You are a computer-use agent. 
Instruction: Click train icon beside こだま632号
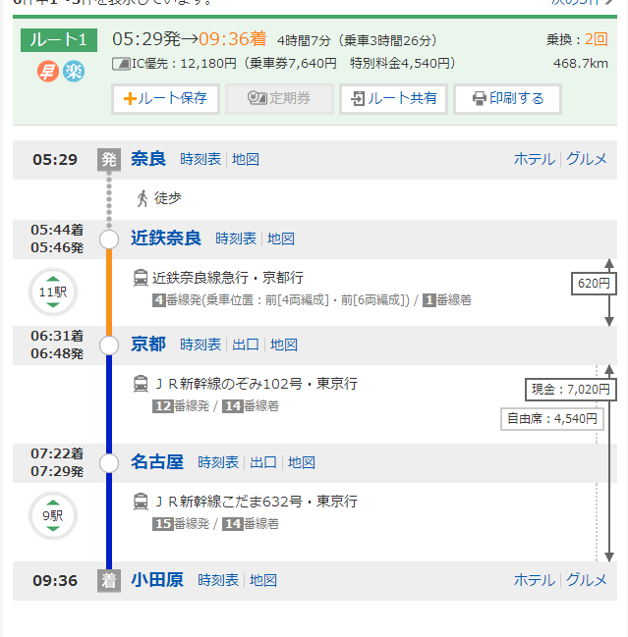click(141, 502)
